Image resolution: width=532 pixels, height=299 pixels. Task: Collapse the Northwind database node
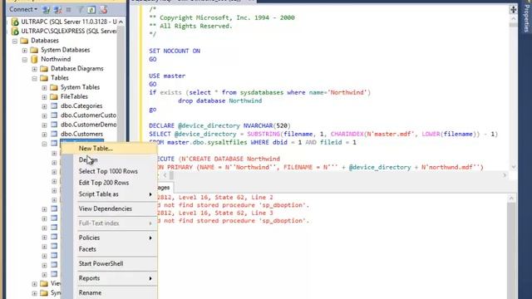click(24, 60)
